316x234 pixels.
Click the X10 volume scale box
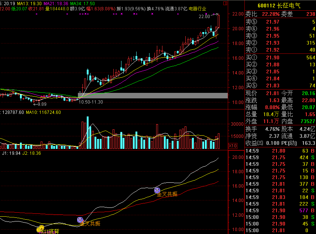point(233,146)
